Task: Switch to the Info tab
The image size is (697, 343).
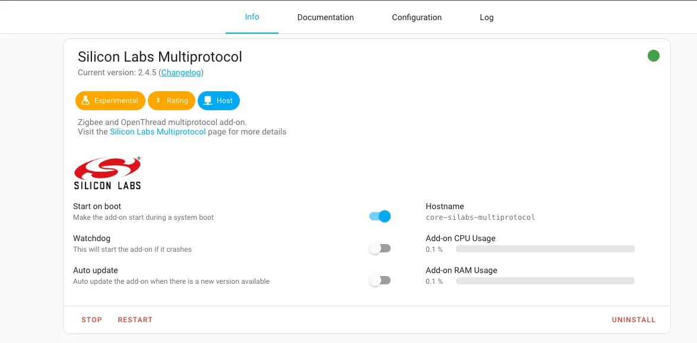Action: click(252, 17)
